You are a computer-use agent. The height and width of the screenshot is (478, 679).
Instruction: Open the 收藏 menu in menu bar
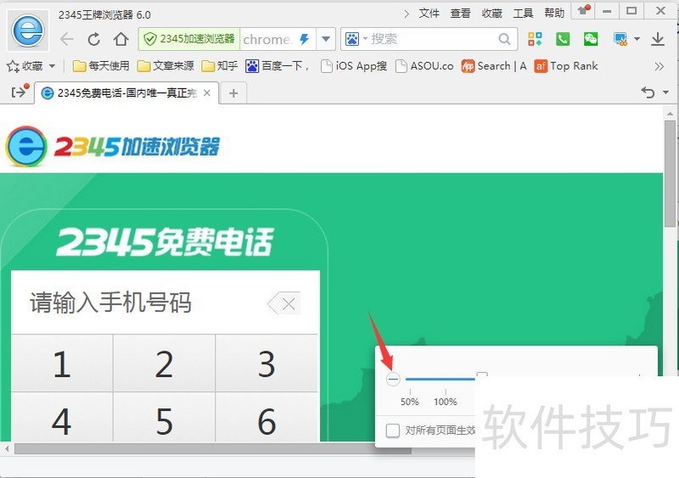[x=492, y=14]
